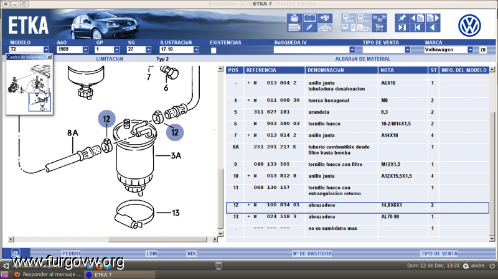Click TIPO DE VENTA in bottom bar
498x279 pixels.
point(439,254)
